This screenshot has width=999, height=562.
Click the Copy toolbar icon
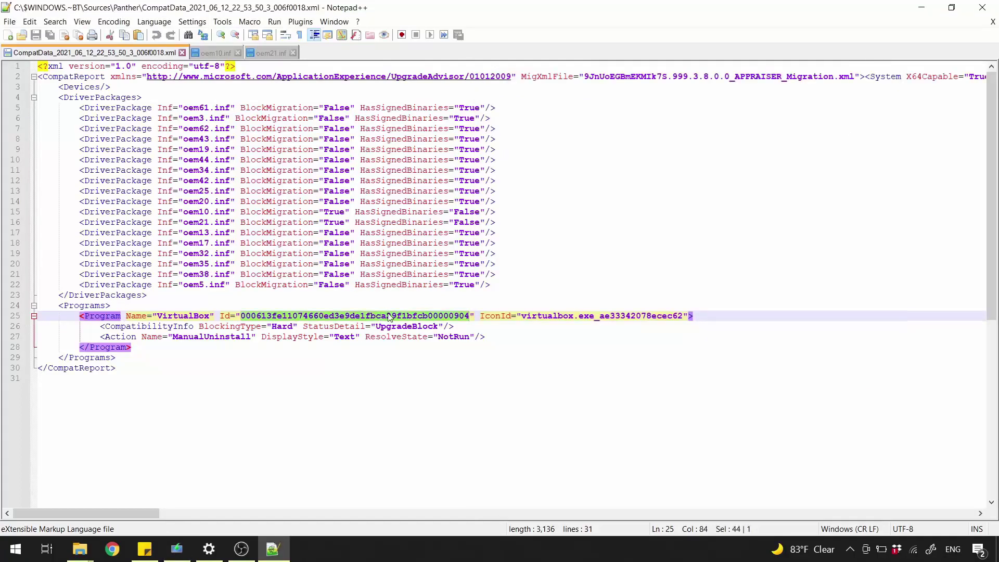(x=124, y=35)
